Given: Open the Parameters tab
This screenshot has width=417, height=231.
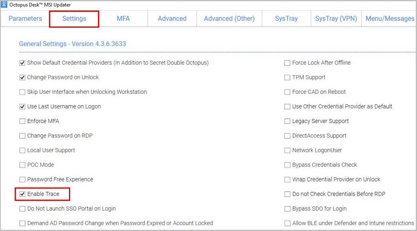Looking at the screenshot, I should point(25,19).
